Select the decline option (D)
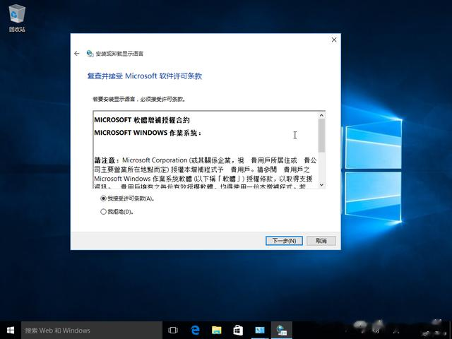Screen dimensions: 452x339 117,212
